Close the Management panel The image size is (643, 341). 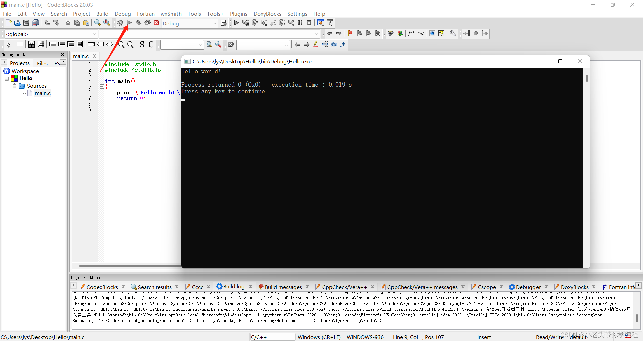[x=63, y=54]
